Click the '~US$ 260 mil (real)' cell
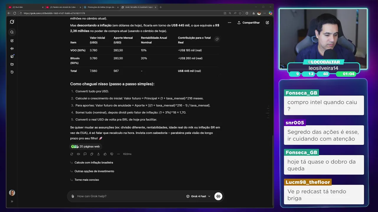Viewport: 378px width, 212px height. point(190,58)
